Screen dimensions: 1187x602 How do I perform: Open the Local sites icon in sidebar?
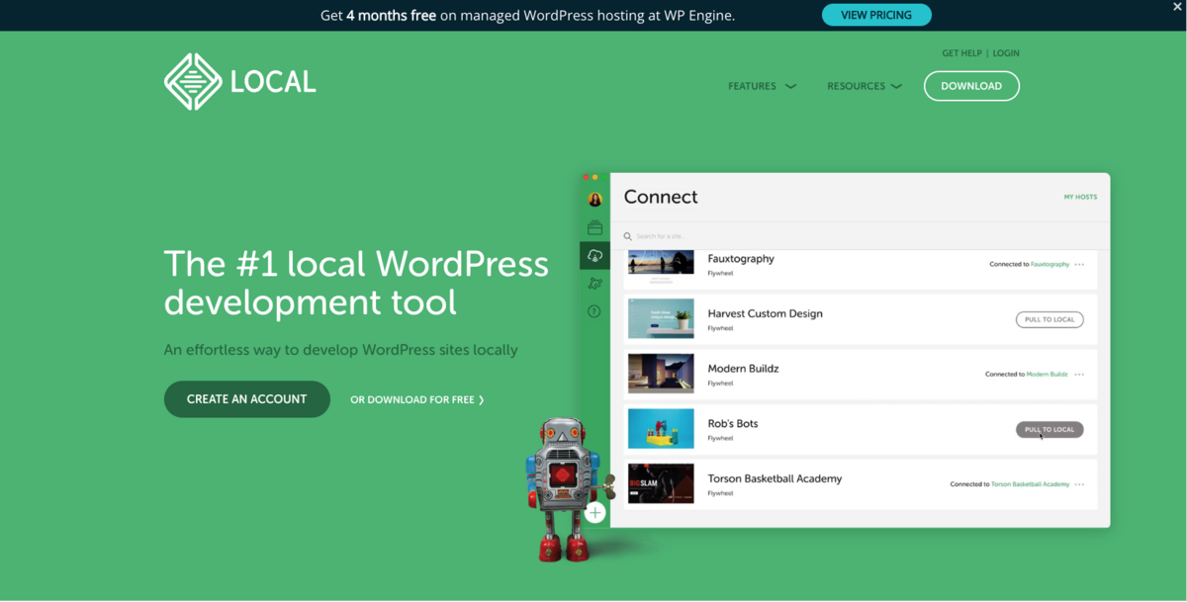[x=594, y=227]
